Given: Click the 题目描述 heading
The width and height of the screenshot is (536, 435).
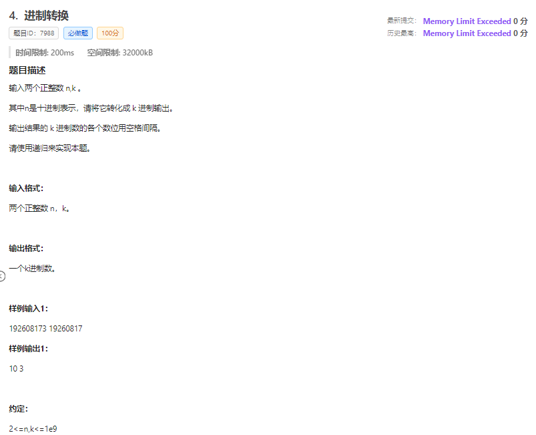Looking at the screenshot, I should [27, 70].
